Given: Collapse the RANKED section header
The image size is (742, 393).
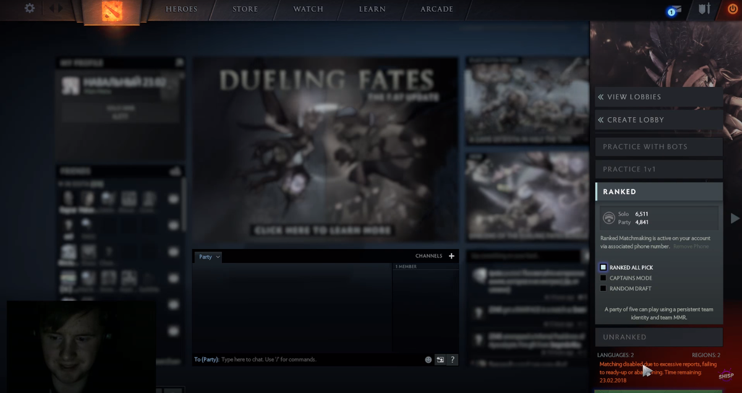Looking at the screenshot, I should coord(659,192).
